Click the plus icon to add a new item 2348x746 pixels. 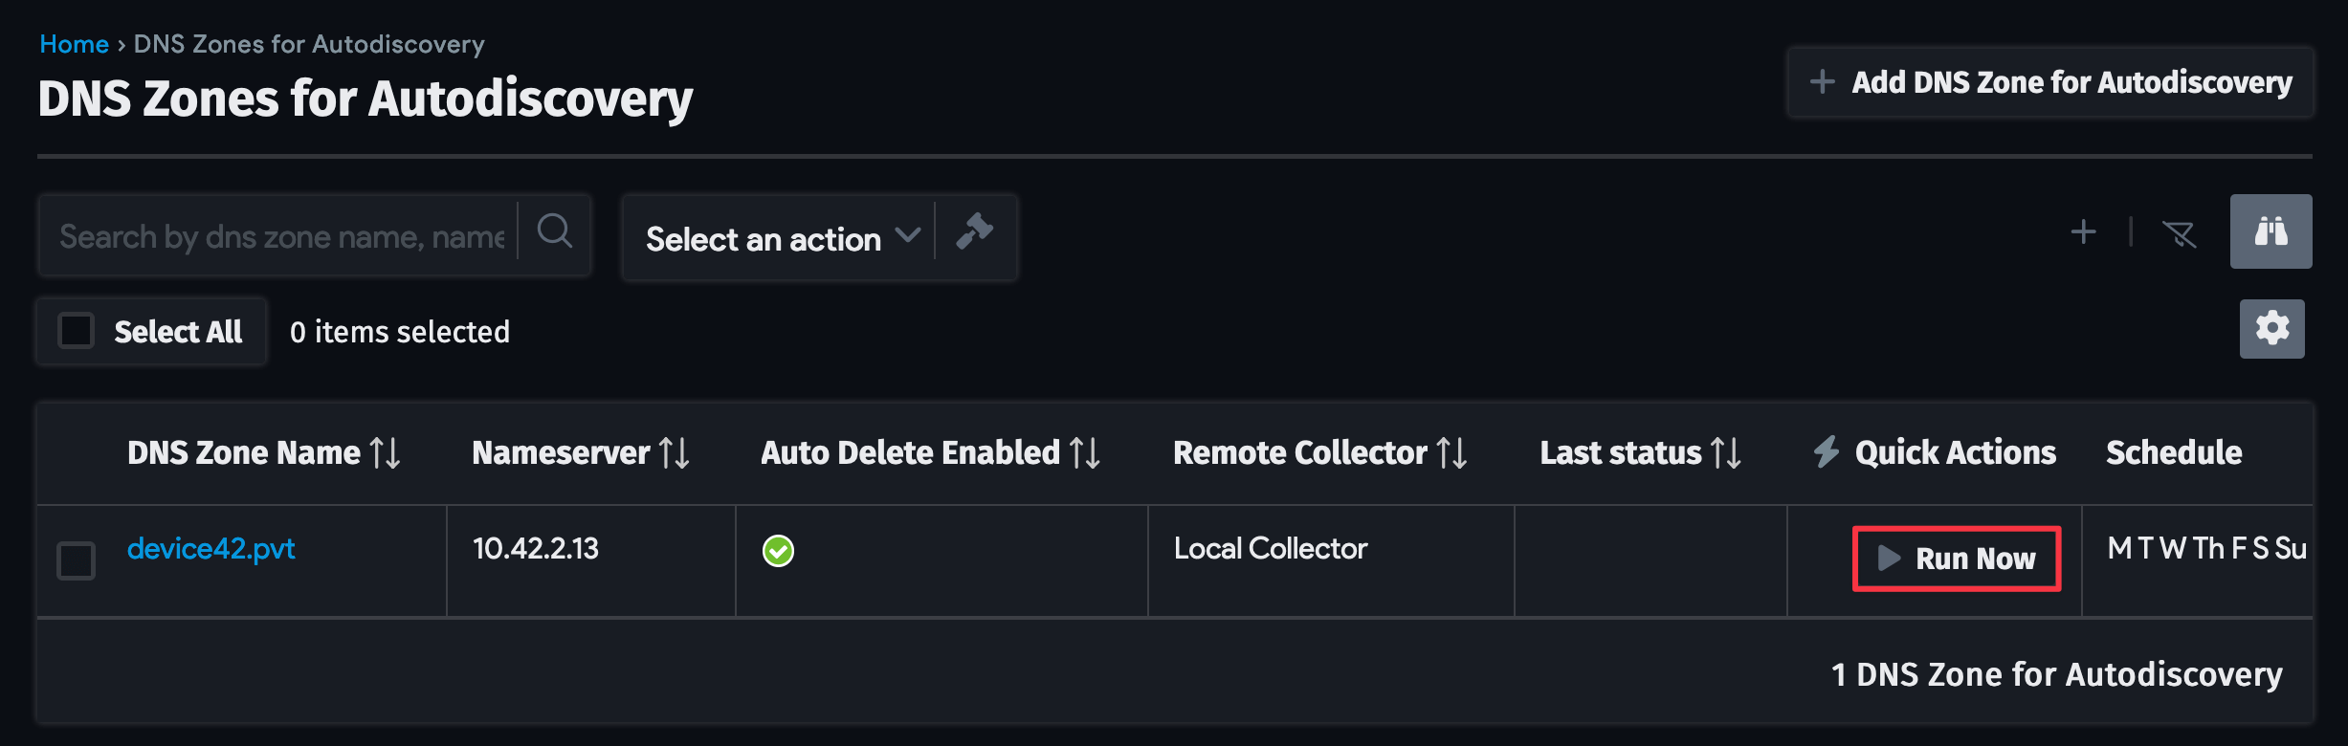tap(2083, 231)
